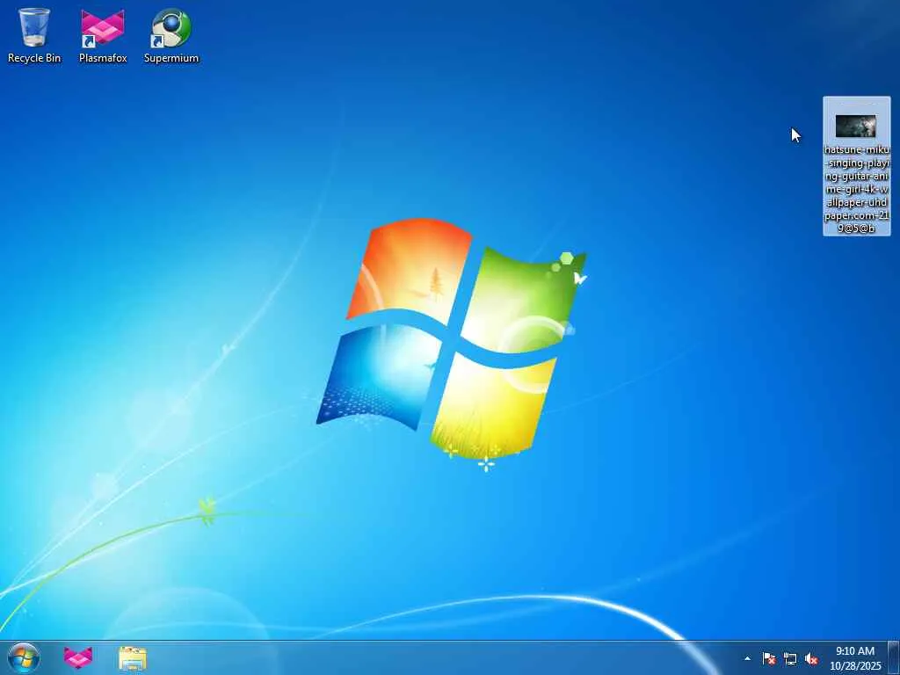Screen dimensions: 900x675
Task: Open the Windows Start menu orb
Action: point(24,657)
